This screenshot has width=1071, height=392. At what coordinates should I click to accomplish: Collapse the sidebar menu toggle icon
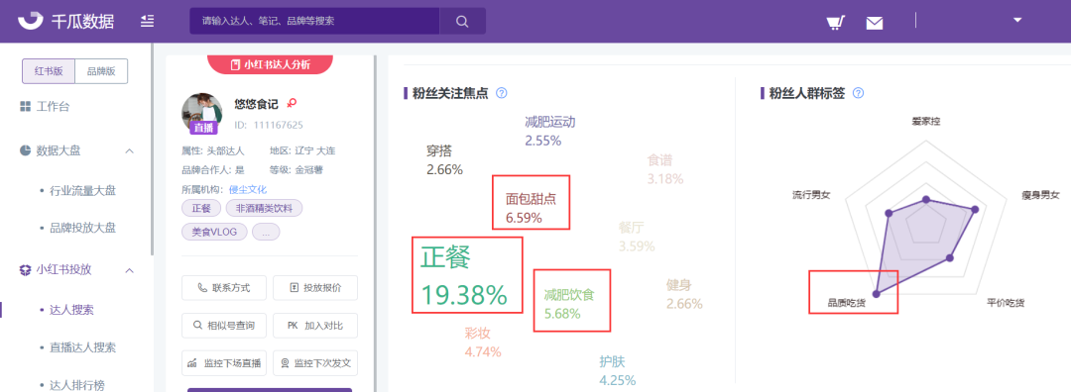147,21
